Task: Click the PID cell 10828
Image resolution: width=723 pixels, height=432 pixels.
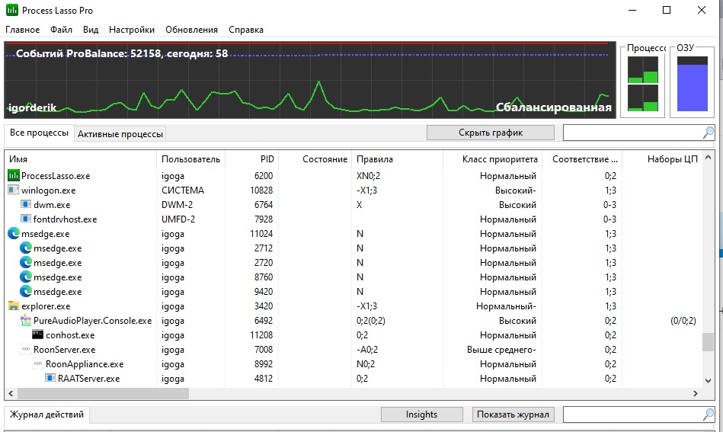Action: 261,190
